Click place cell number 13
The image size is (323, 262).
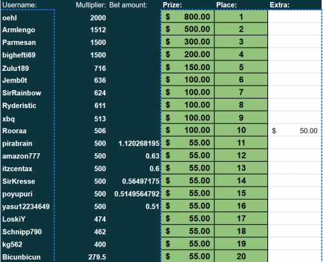pyautogui.click(x=241, y=168)
